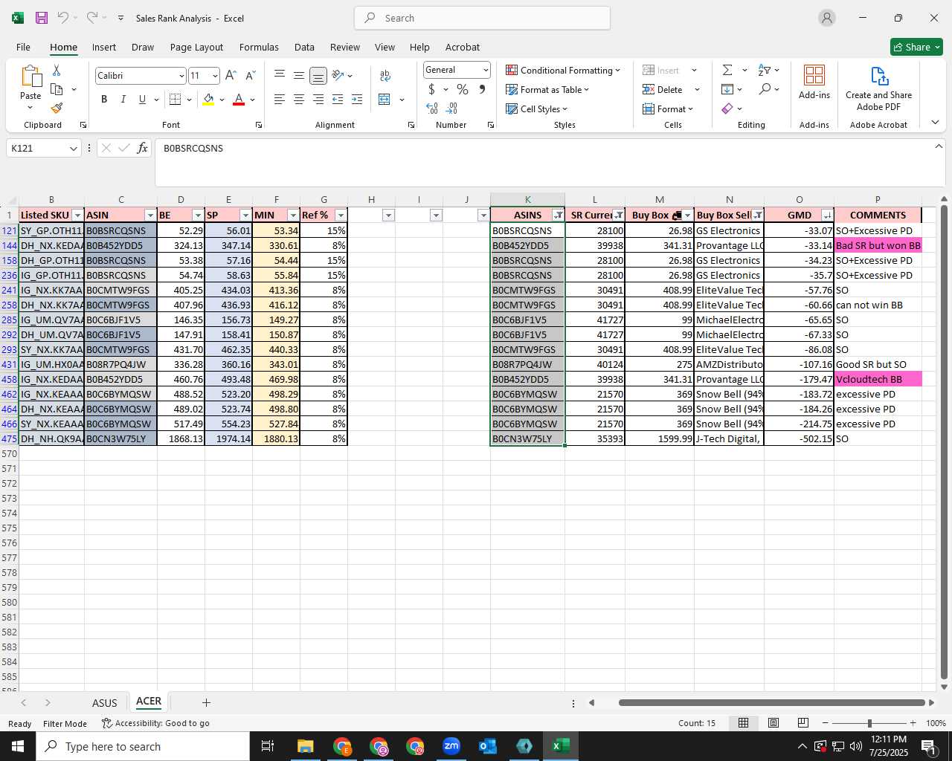Toggle Bold formatting
Image resolution: width=952 pixels, height=761 pixels.
(x=104, y=99)
